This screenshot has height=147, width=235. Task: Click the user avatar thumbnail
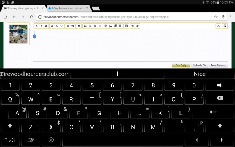click(x=18, y=34)
